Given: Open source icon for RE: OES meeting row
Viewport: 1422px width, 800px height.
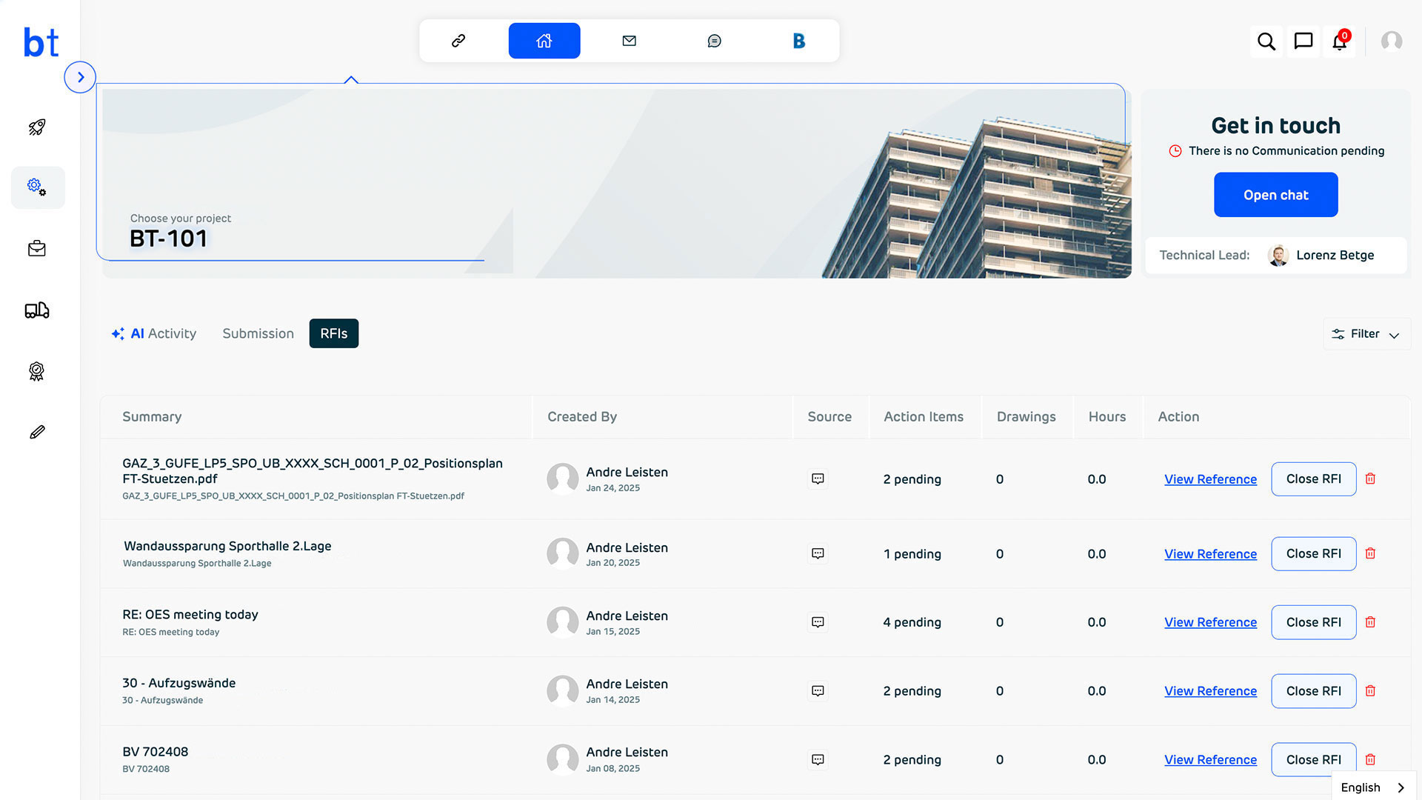Looking at the screenshot, I should (x=818, y=622).
